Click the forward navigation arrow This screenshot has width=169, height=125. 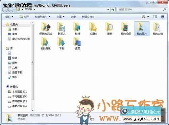[x=11, y=10]
